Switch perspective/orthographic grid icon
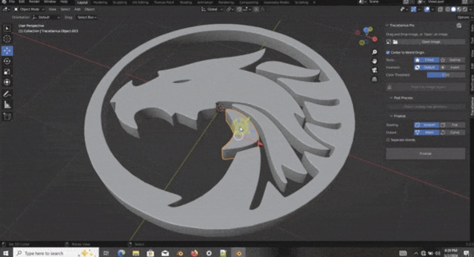Screen dimensions: 474x257 [x=375, y=79]
